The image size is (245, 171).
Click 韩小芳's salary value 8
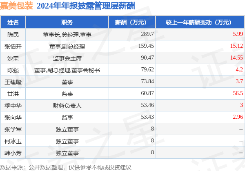click(152, 152)
